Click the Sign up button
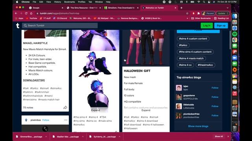This screenshot has width=252, height=141. pyautogui.click(x=221, y=25)
